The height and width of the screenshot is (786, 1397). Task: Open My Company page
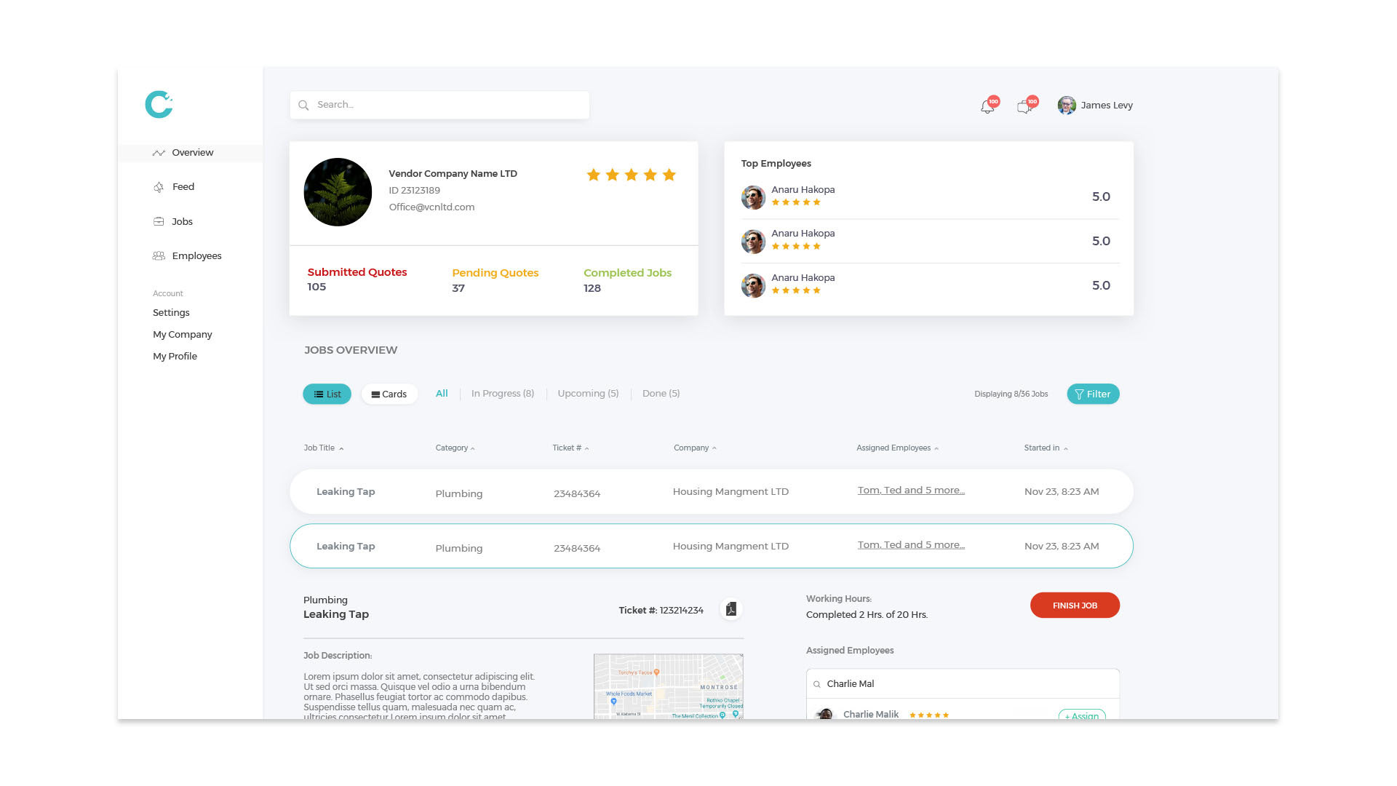click(183, 335)
